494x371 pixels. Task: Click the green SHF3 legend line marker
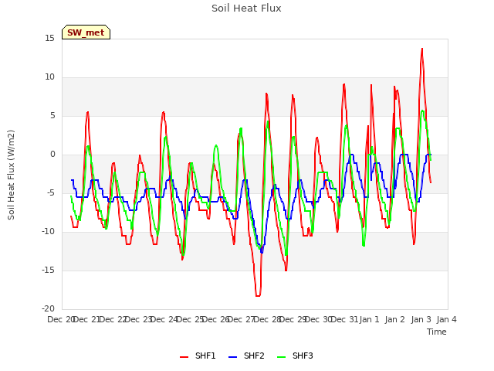(281, 357)
